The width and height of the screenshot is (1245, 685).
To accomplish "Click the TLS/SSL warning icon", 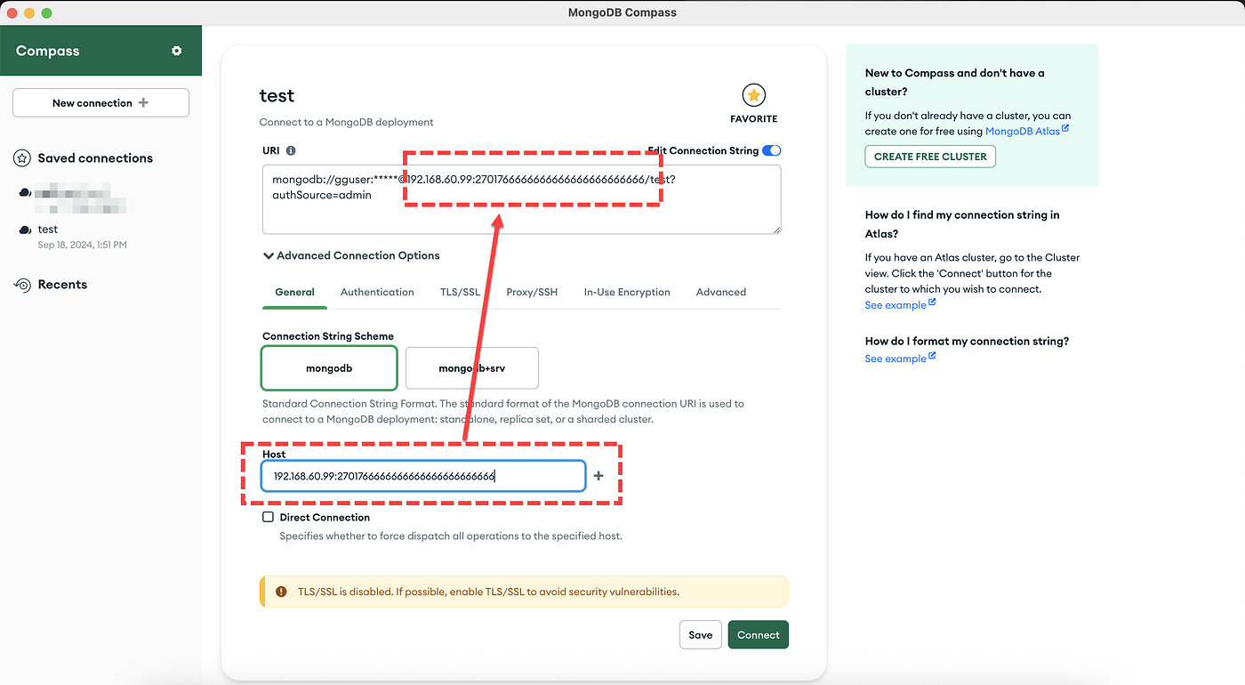I will [x=281, y=591].
